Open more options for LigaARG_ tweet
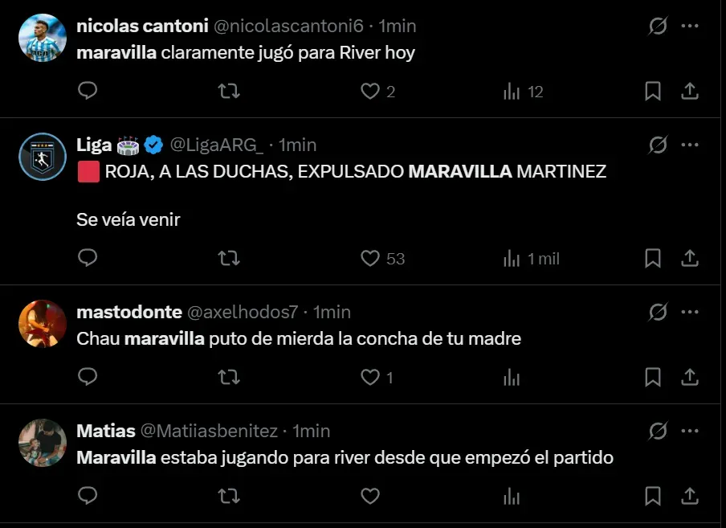 pyautogui.click(x=689, y=145)
